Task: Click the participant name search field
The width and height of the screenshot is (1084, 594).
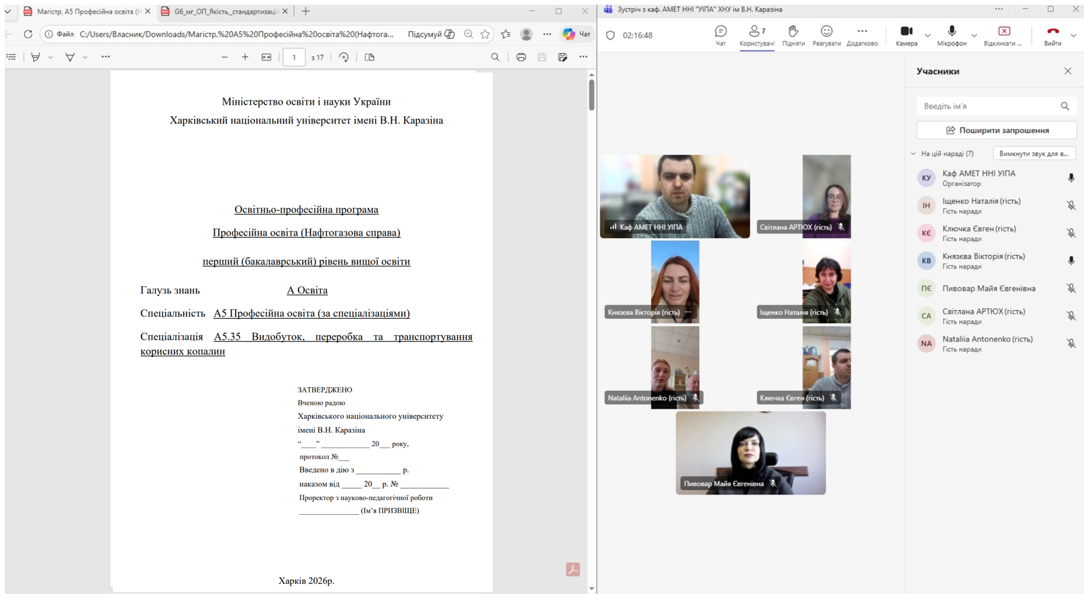Action: (987, 106)
